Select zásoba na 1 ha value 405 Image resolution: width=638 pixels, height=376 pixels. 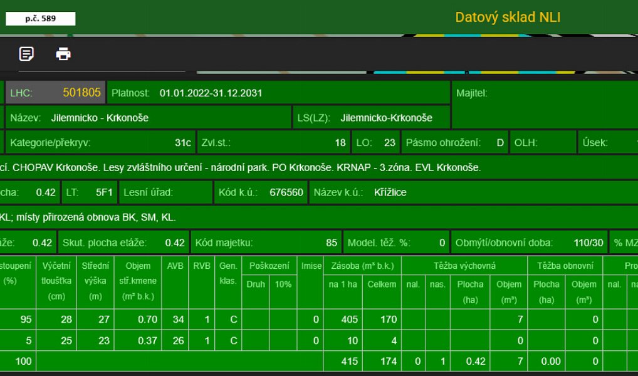click(350, 320)
